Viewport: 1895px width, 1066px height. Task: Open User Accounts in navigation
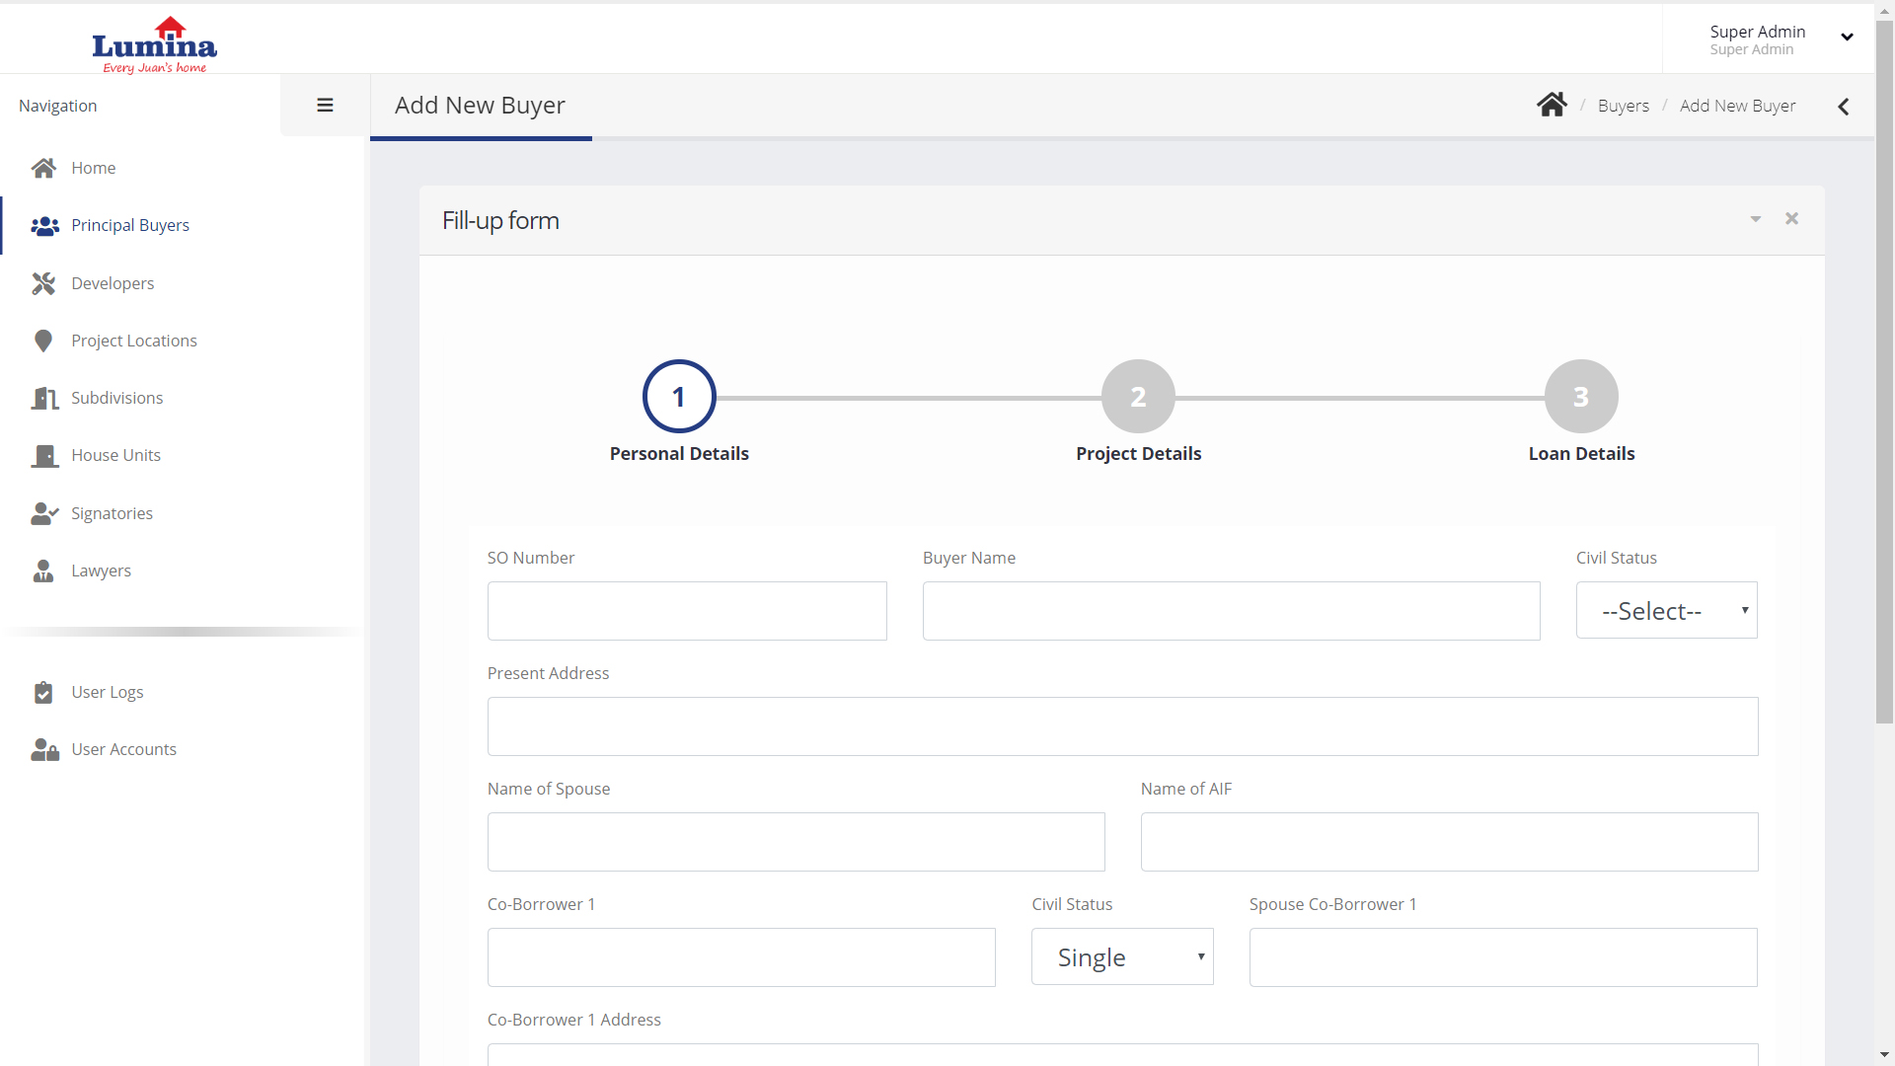(x=123, y=749)
